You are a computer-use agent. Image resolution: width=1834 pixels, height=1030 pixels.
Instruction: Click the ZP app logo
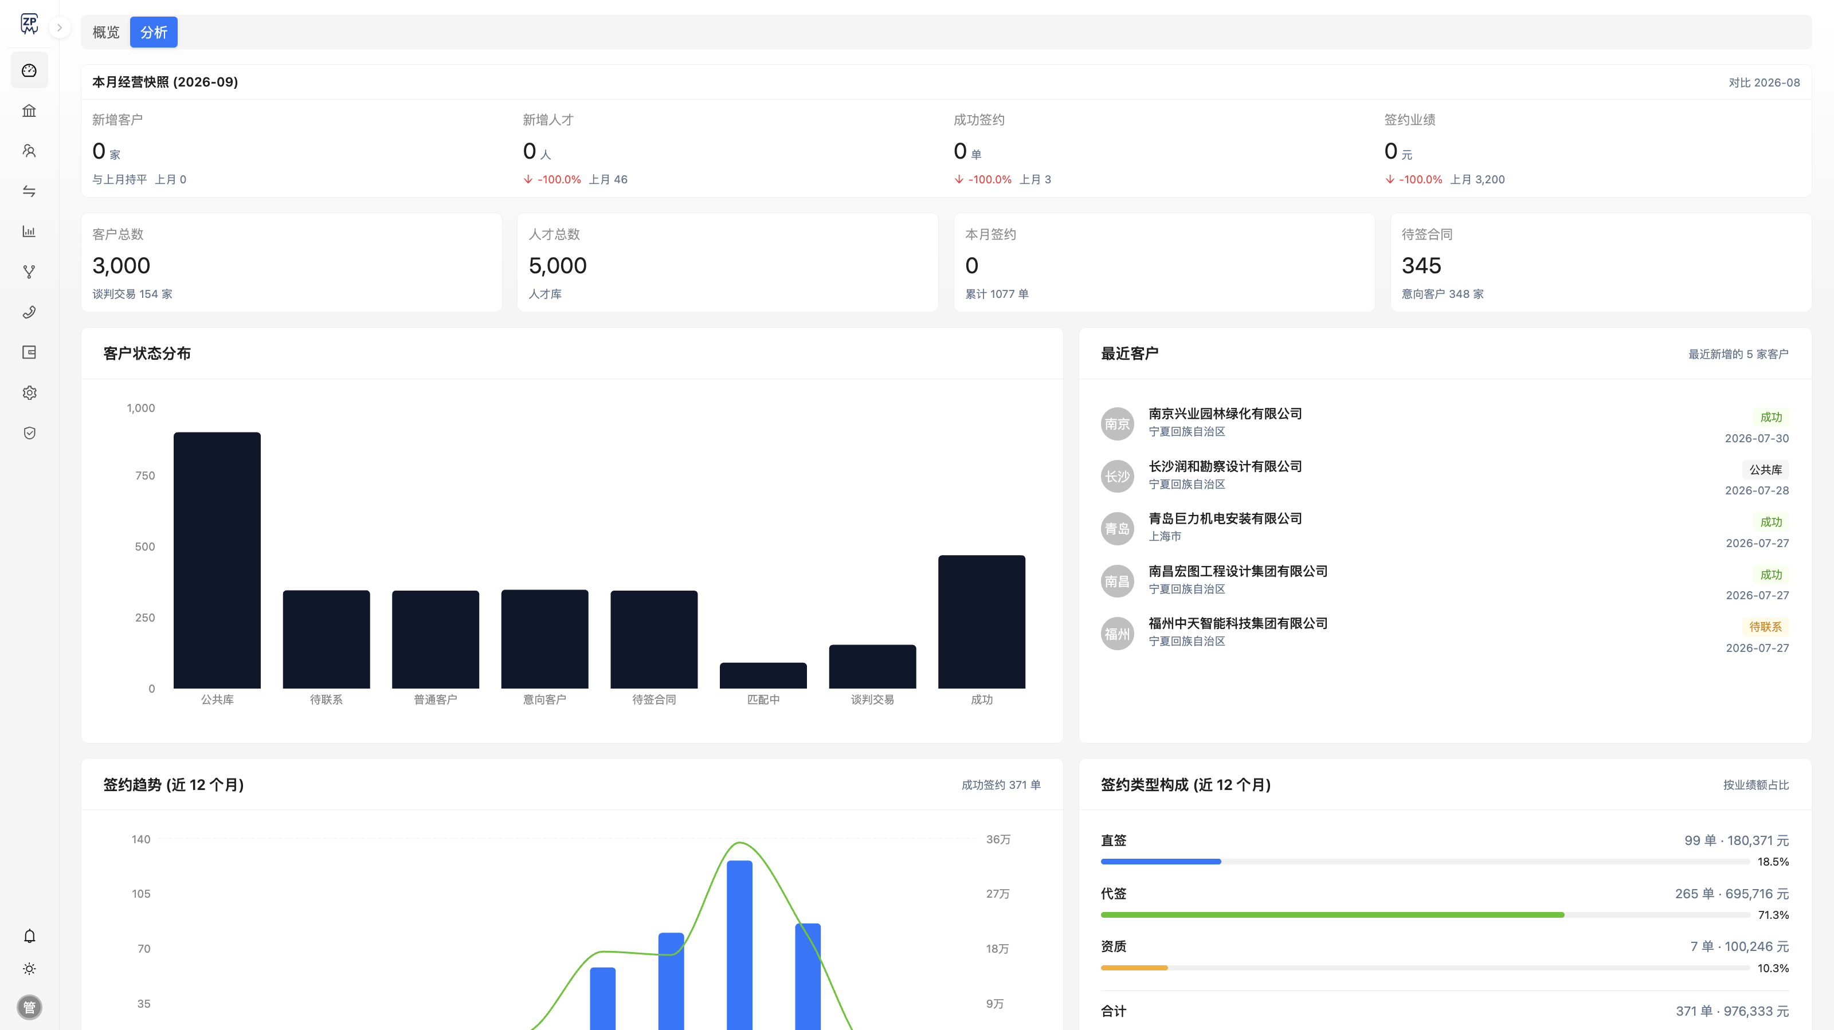(29, 24)
